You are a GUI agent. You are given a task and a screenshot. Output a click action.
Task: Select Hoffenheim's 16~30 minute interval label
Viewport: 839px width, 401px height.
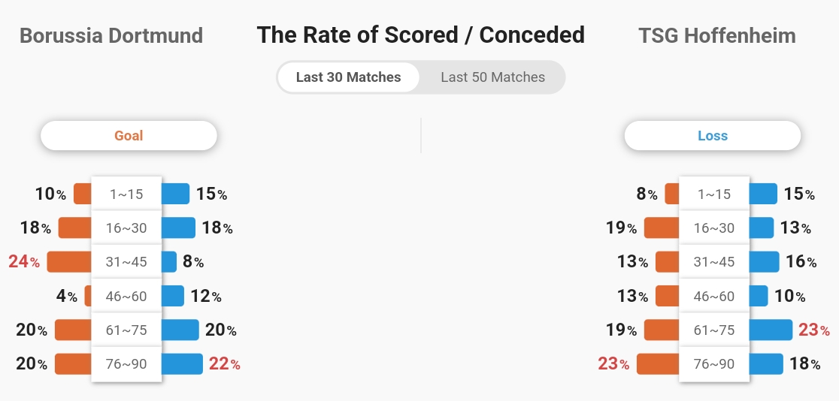tap(713, 228)
